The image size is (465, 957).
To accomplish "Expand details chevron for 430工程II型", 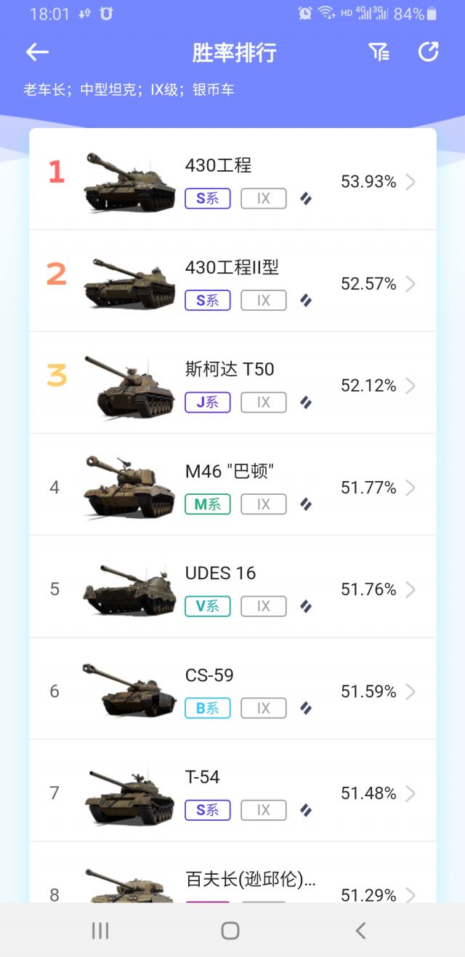I will (411, 285).
